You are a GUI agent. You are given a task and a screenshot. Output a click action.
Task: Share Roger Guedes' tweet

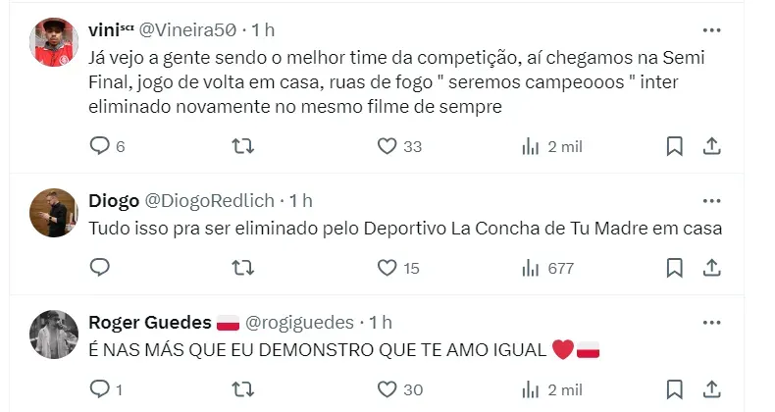(713, 388)
